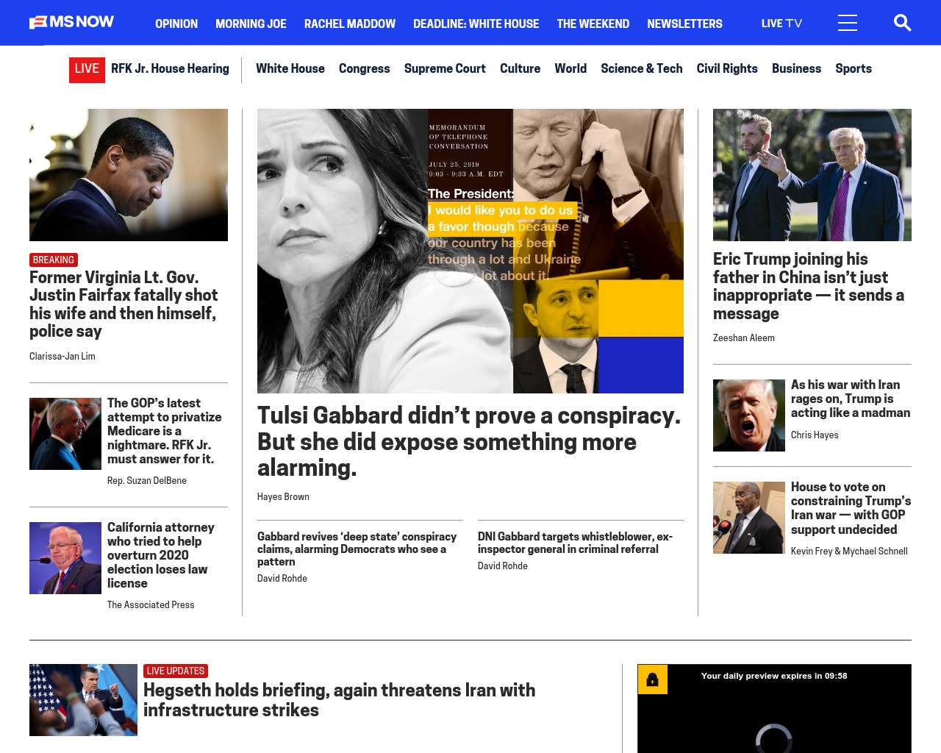Viewport: 941px width, 753px height.
Task: Open Rachel Maddow section
Action: pyautogui.click(x=350, y=24)
